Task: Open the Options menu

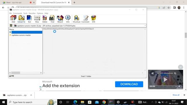Action: click(40, 13)
